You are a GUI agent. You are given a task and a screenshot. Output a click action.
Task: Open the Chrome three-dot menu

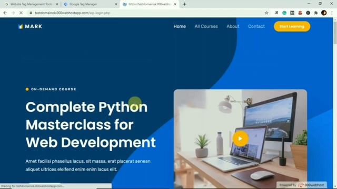(x=332, y=13)
